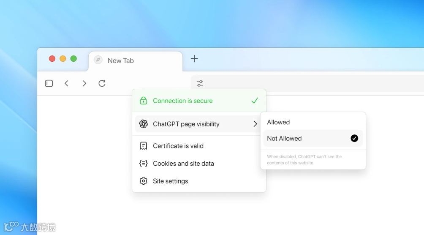424x235 pixels.
Task: Open site controls sliders icon
Action: click(x=200, y=83)
